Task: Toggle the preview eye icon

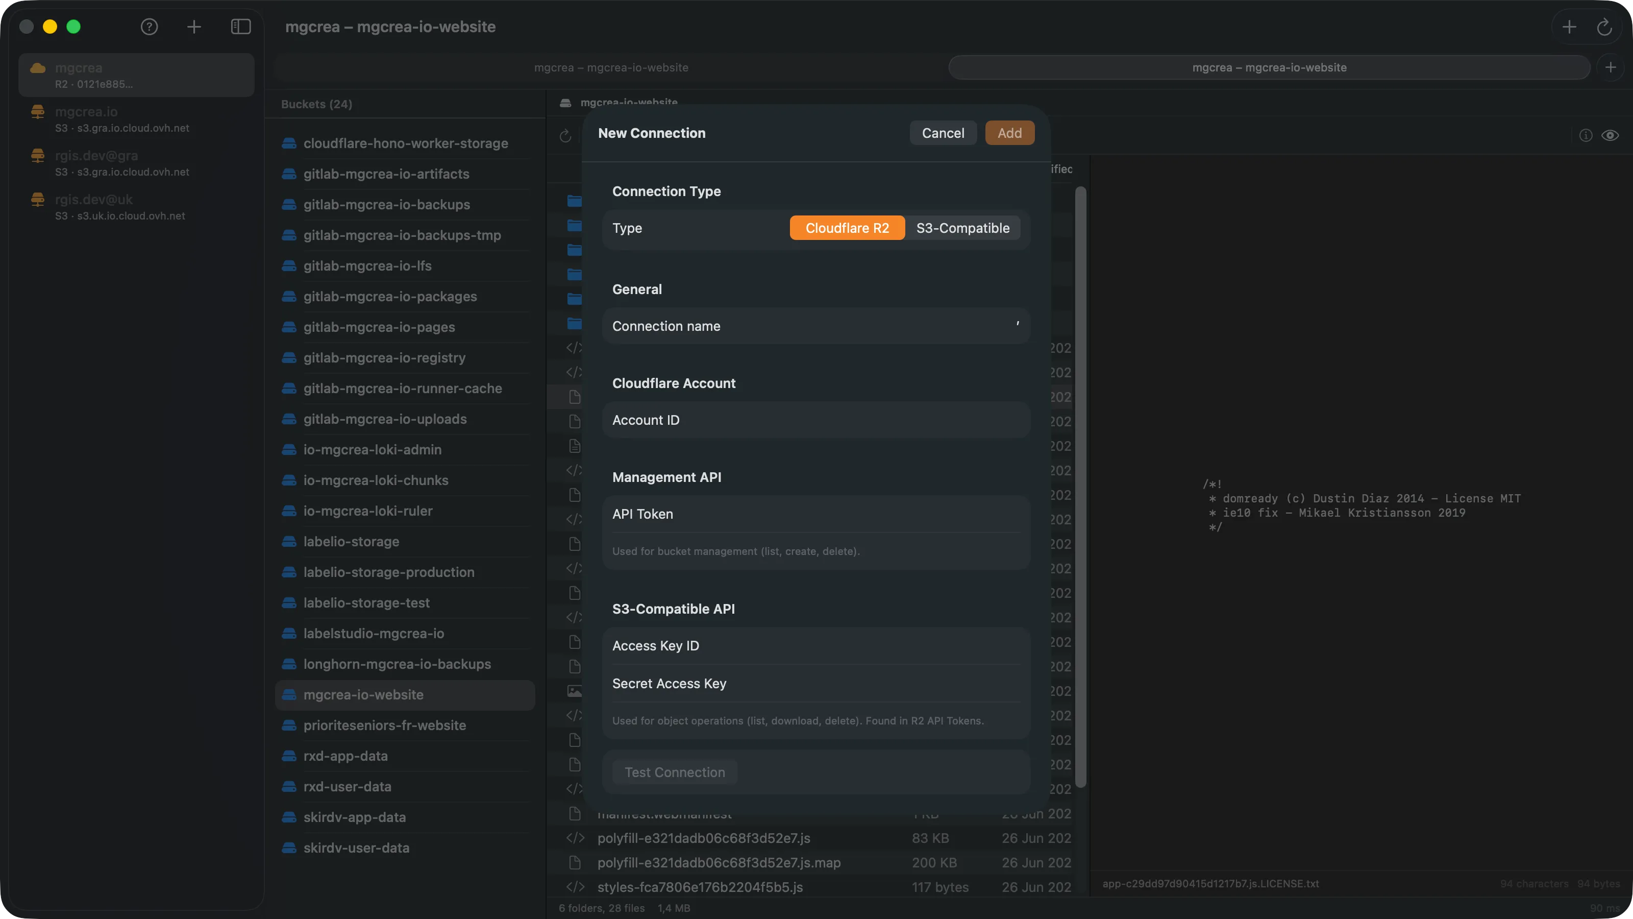Action: coord(1610,135)
